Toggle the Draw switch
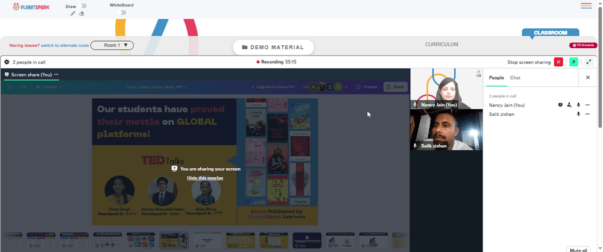603x252 pixels. coord(82,6)
